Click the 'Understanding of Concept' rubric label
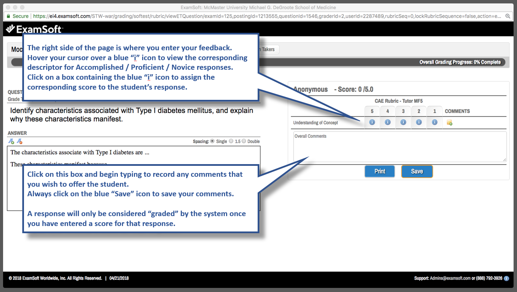Image resolution: width=517 pixels, height=292 pixels. pyautogui.click(x=315, y=123)
